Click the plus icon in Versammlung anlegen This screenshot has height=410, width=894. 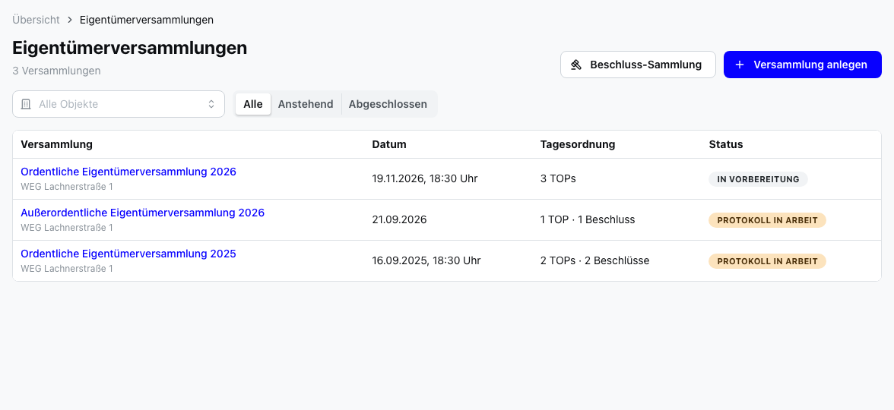point(740,65)
